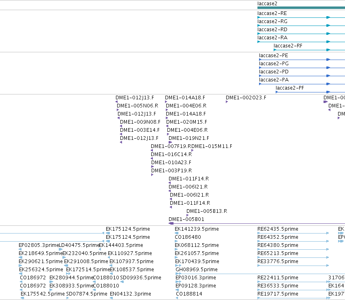The image size is (345, 300).
Task: Click the EK256324.5prime EST label
Action: pos(41,270)
